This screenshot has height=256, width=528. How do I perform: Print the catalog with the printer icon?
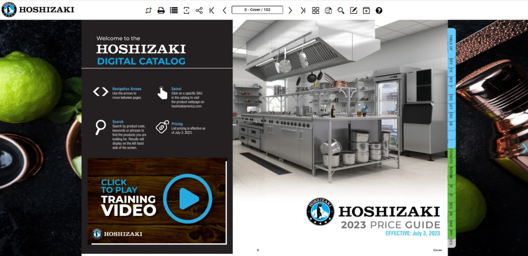(x=161, y=10)
